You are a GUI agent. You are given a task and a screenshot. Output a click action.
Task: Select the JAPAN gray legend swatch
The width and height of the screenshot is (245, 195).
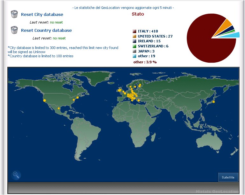(134, 51)
